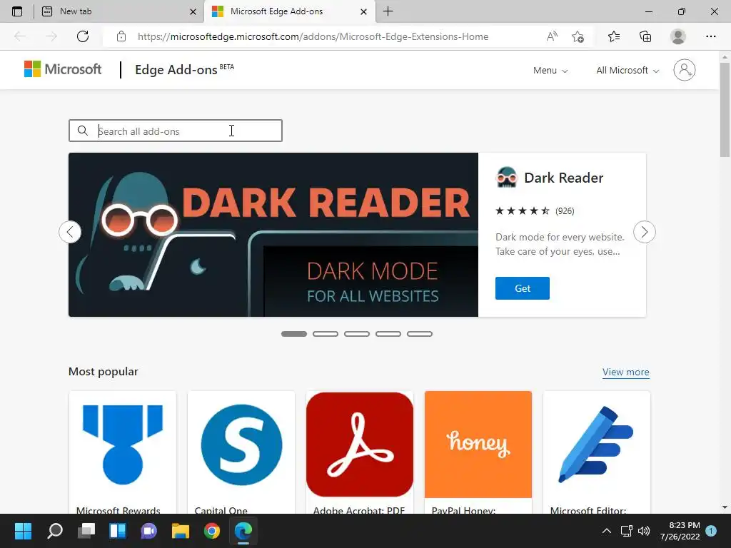Image resolution: width=731 pixels, height=548 pixels.
Task: Show next carousel slide
Action: click(645, 232)
